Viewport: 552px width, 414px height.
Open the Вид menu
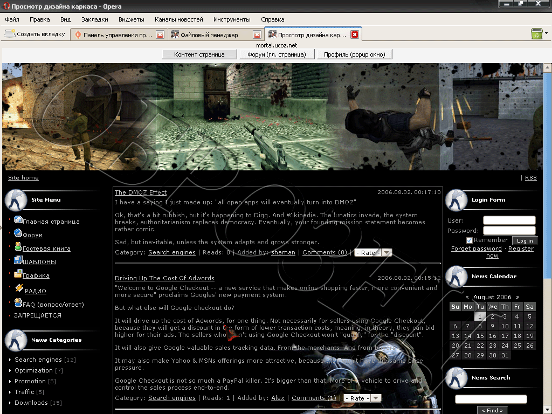[65, 19]
